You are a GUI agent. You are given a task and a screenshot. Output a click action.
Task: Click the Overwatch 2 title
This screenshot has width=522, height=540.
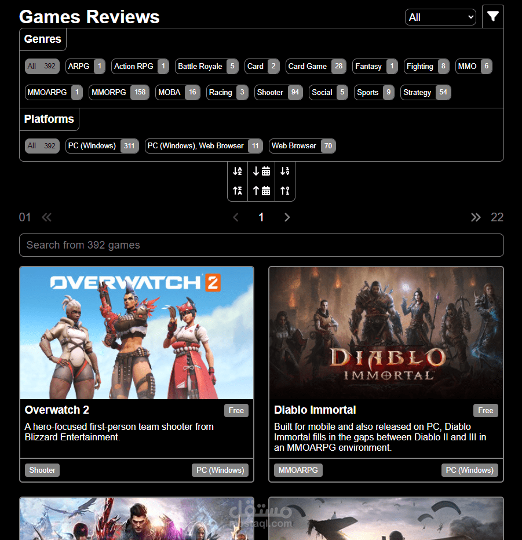[x=57, y=410]
